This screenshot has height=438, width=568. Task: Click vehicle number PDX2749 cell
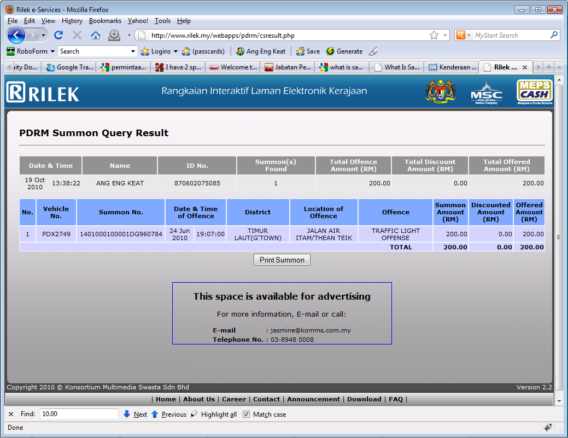point(56,234)
